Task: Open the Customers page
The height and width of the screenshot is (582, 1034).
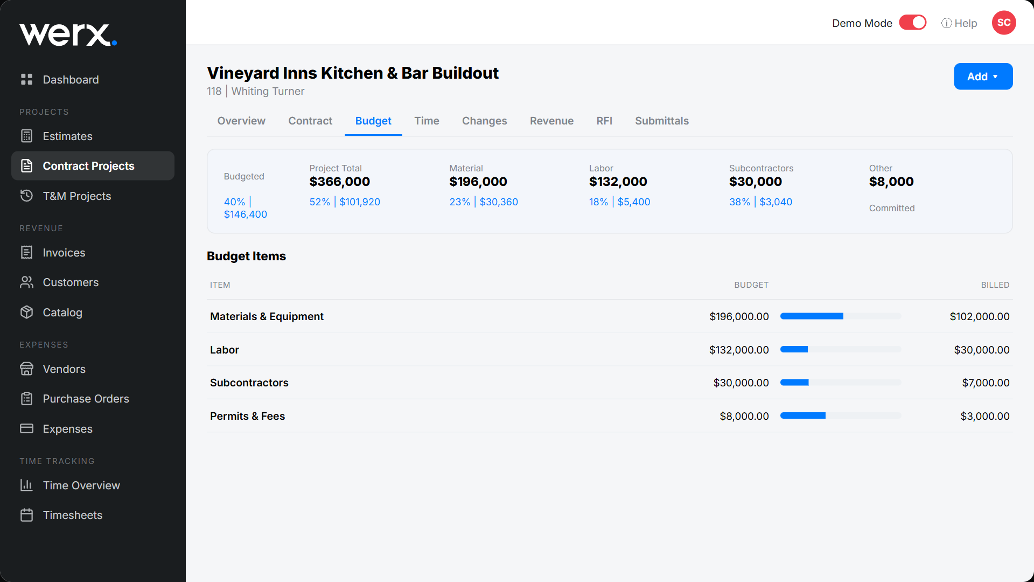Action: click(x=93, y=282)
